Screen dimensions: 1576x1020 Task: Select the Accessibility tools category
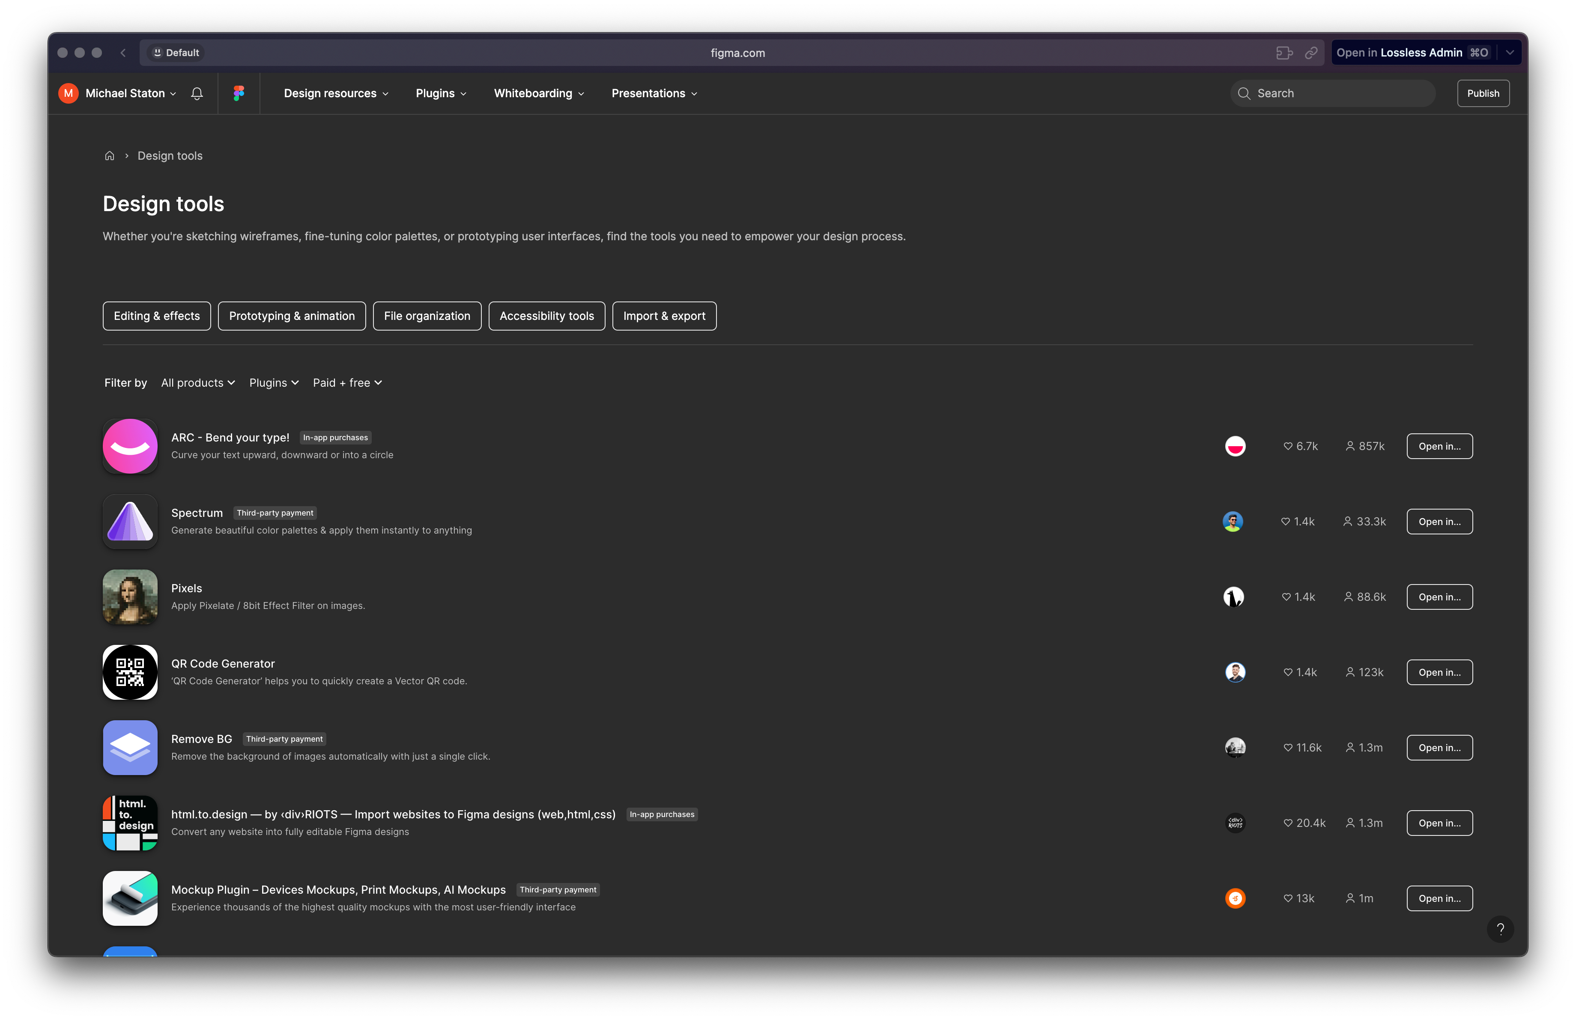pos(547,316)
